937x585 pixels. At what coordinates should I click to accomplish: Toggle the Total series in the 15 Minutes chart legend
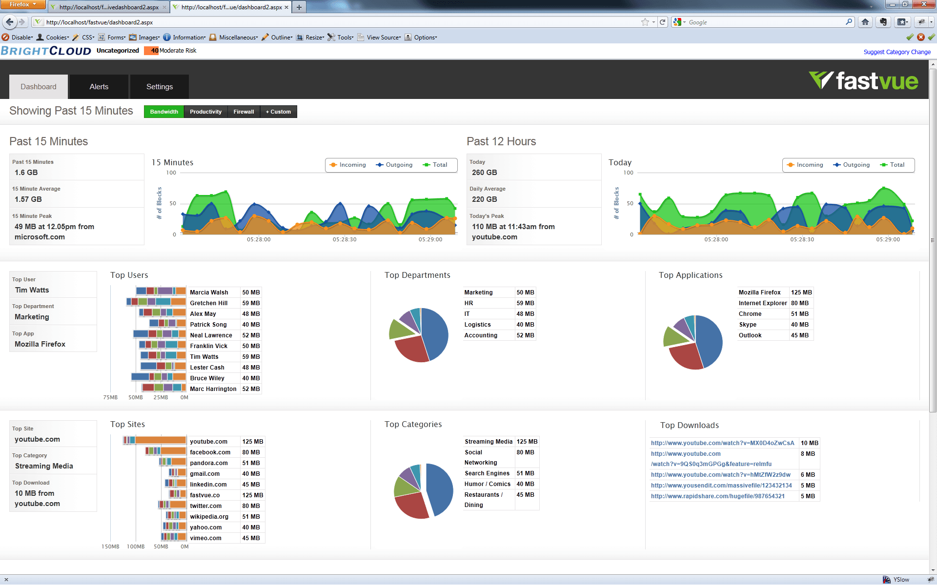click(x=435, y=165)
